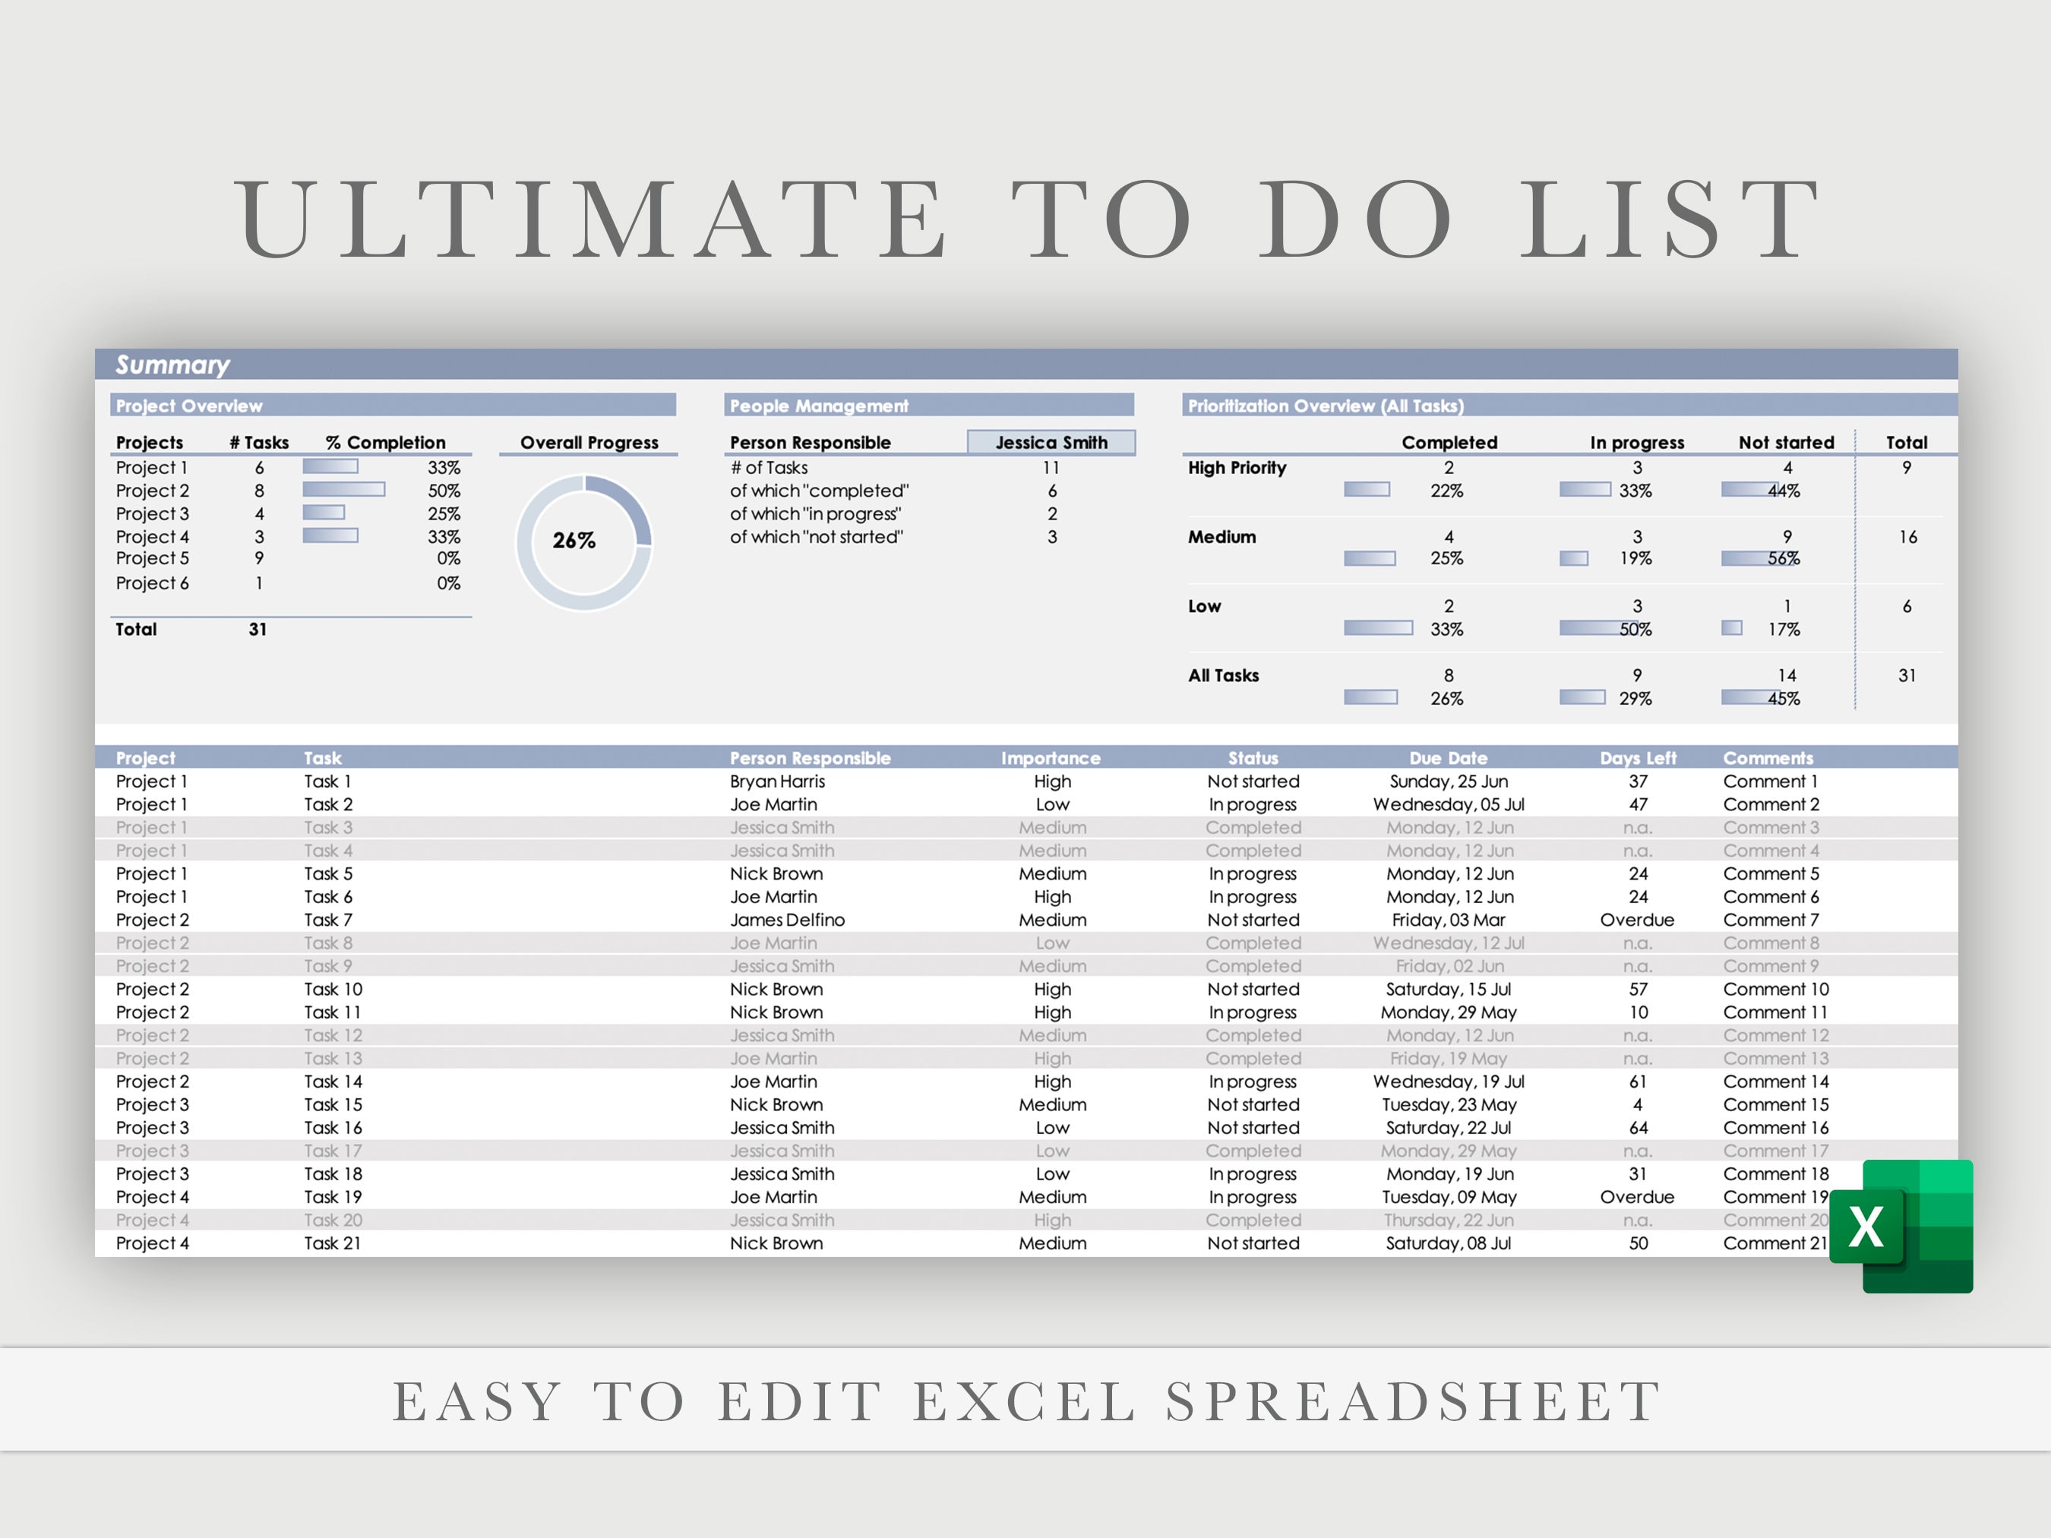Click the Total 31 tasks value
The height and width of the screenshot is (1538, 2051).
click(x=258, y=630)
